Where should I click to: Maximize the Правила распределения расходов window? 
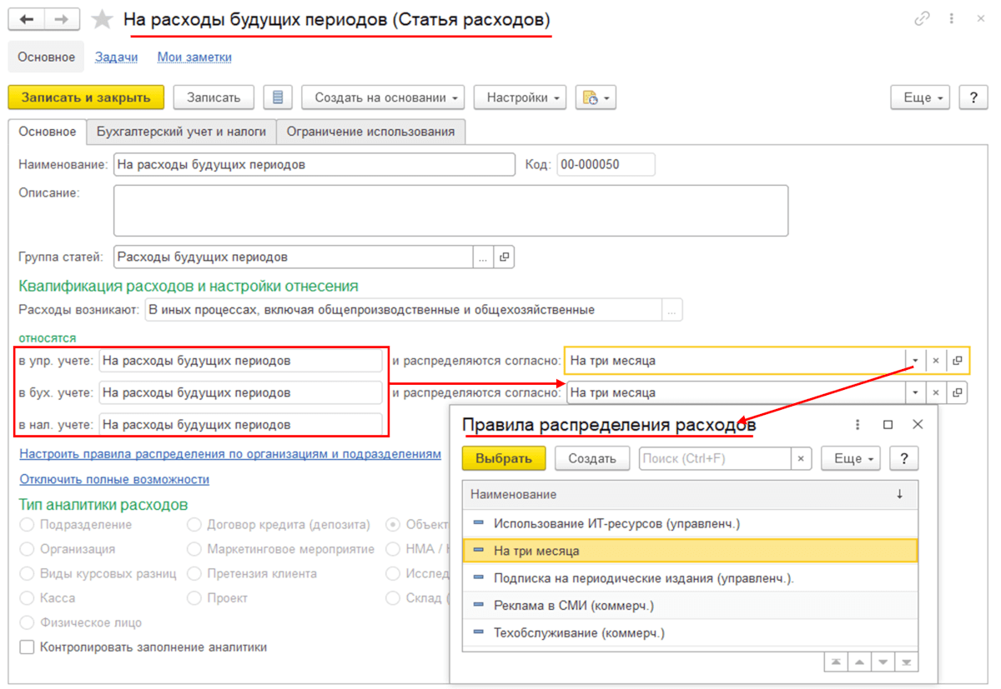[x=888, y=425]
